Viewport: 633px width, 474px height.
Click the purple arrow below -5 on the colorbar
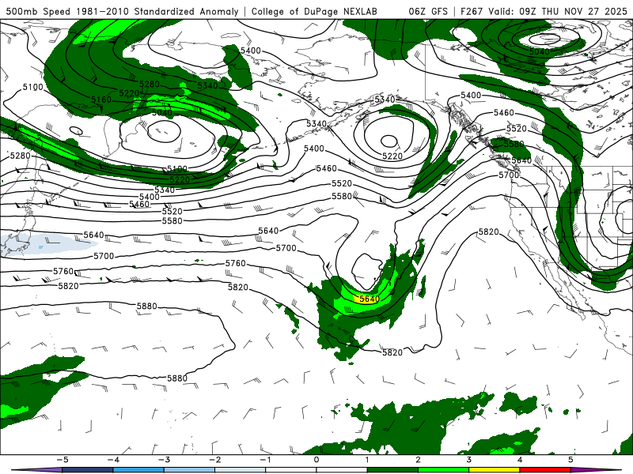37,470
